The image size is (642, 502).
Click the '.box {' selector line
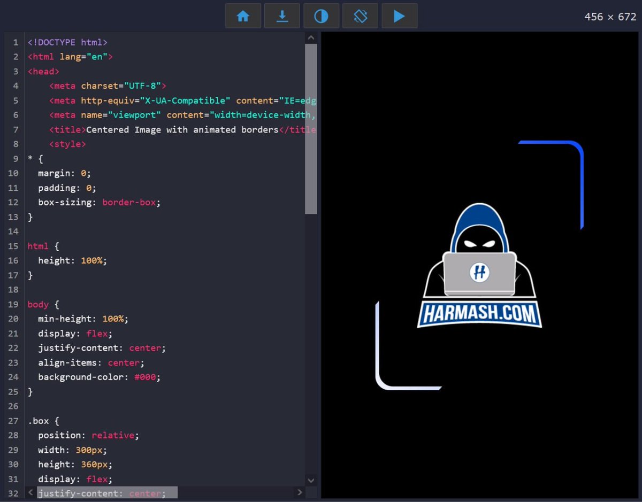43,421
